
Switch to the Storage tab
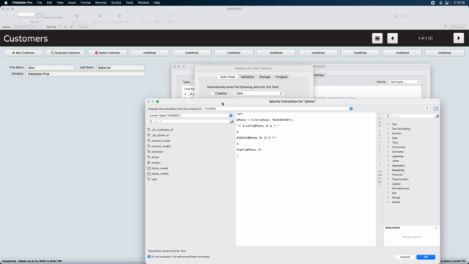coord(265,77)
